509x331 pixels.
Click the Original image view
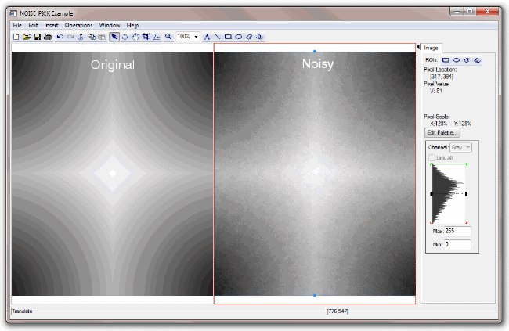coord(112,174)
